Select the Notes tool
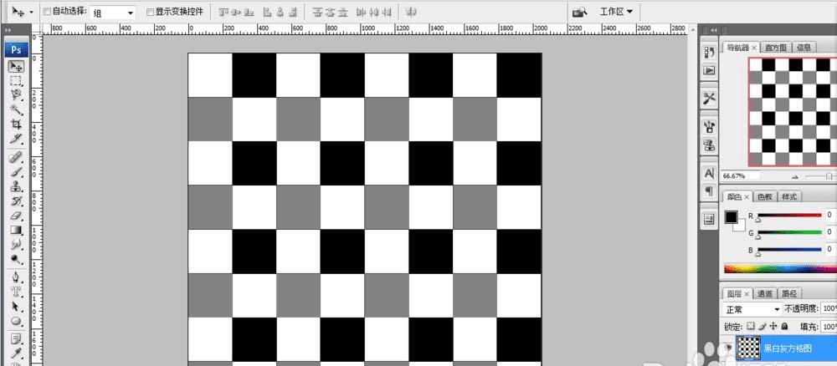 [x=17, y=339]
